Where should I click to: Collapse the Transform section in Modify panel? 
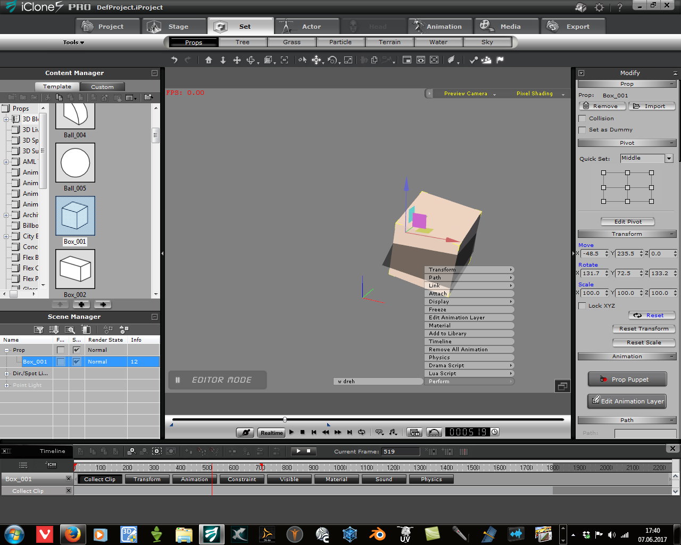[x=672, y=234]
